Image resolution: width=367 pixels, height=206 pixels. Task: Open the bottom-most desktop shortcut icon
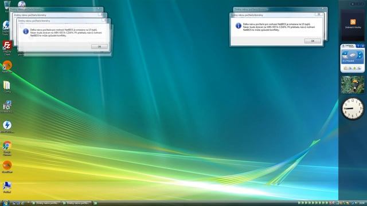[x=7, y=185]
